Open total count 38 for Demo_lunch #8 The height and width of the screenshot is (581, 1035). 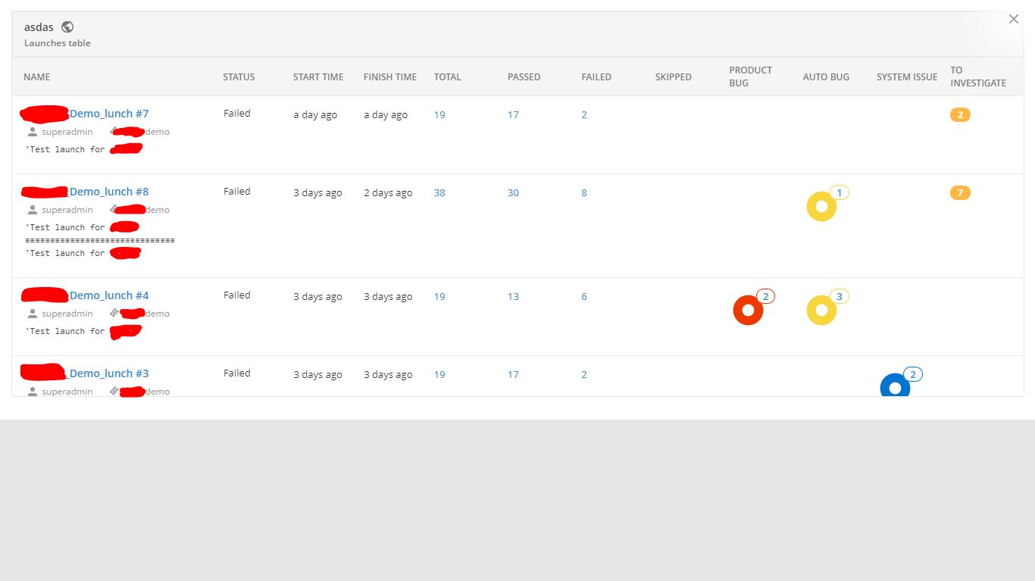pyautogui.click(x=439, y=193)
